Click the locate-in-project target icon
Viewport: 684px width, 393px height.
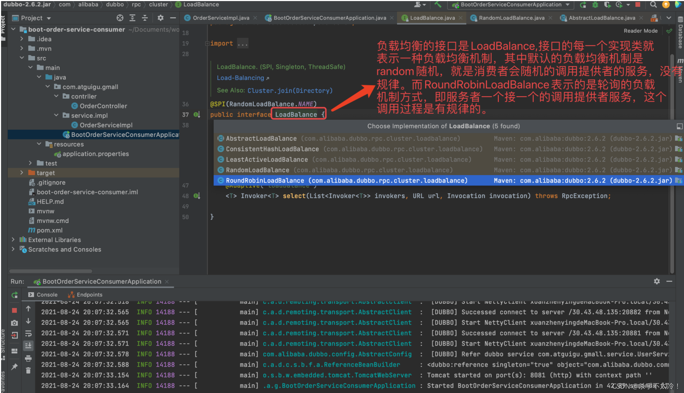tap(120, 18)
